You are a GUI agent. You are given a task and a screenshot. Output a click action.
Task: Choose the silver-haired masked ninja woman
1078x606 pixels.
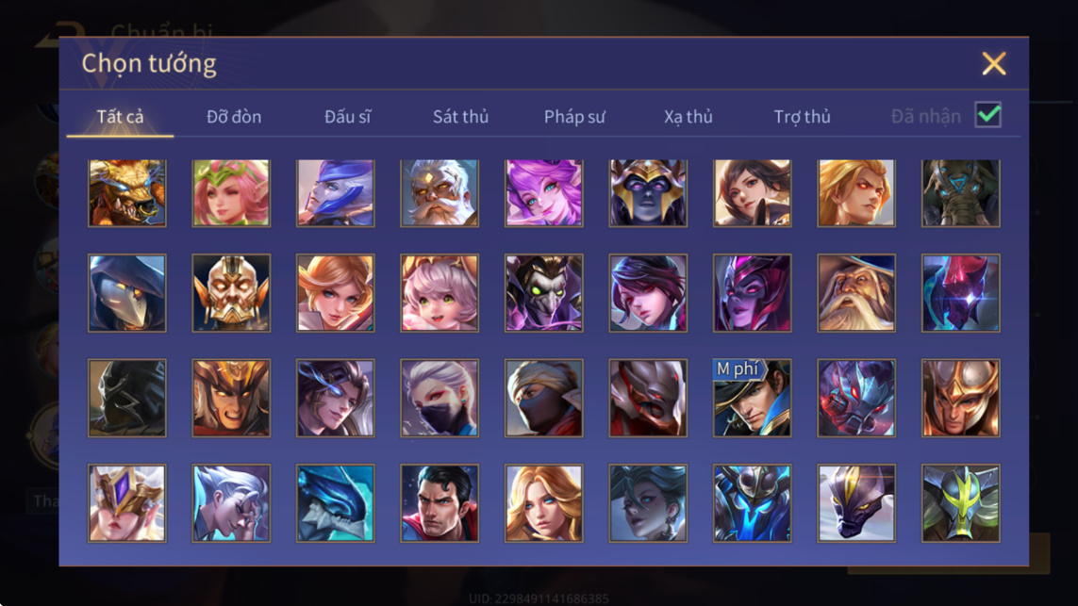pos(439,398)
